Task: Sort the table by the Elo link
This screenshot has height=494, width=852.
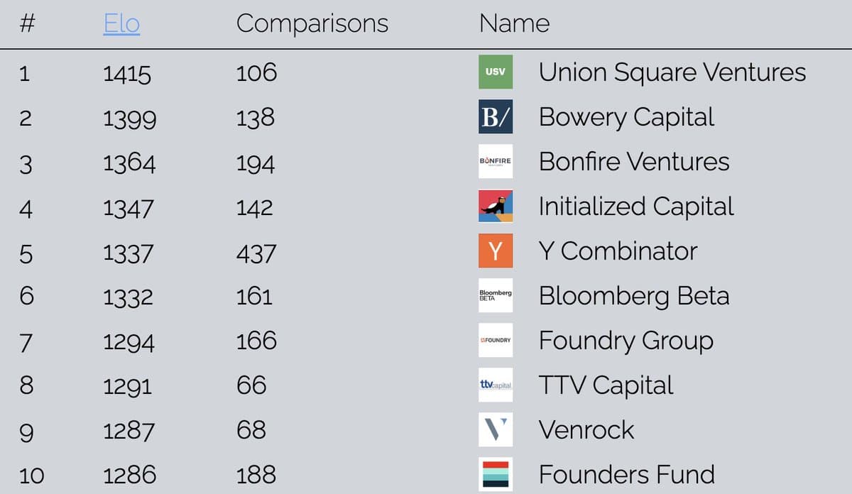Action: (x=121, y=23)
